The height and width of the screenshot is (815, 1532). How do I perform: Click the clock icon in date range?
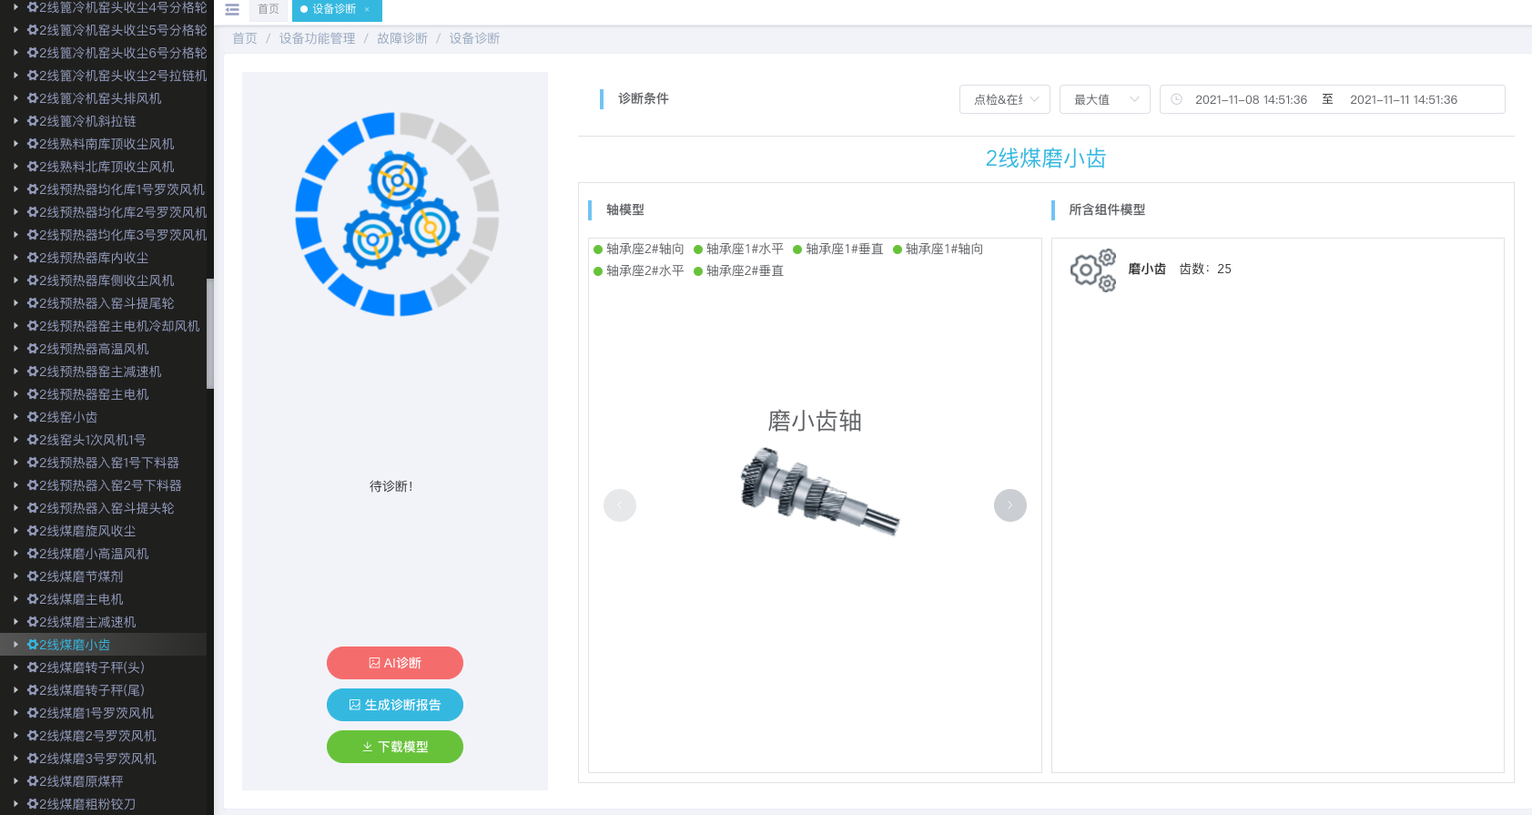(x=1176, y=99)
